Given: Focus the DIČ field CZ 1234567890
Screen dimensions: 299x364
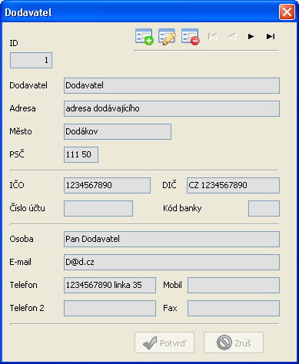Looking at the screenshot, I should click(233, 185).
